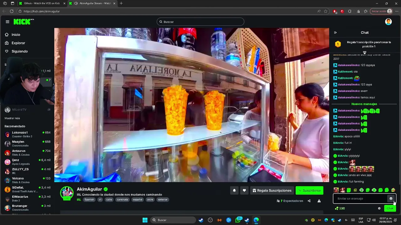The height and width of the screenshot is (225, 401).
Task: Click the caminata tag
Action: pos(122,200)
